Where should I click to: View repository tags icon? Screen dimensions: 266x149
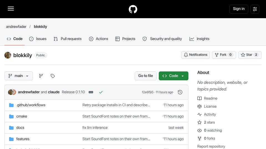coord(53,76)
